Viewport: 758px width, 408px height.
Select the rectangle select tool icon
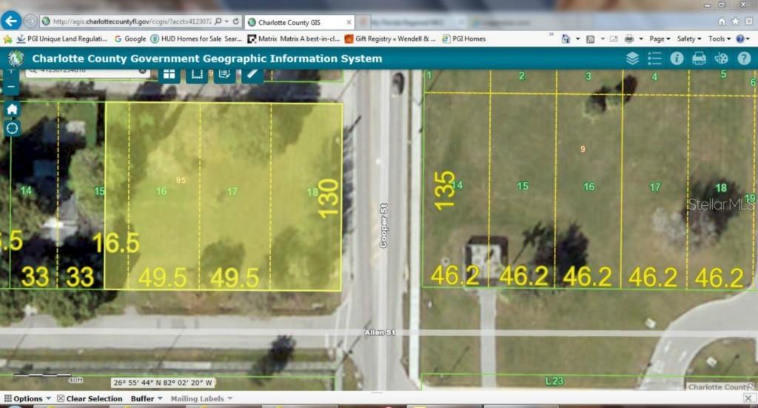(197, 74)
